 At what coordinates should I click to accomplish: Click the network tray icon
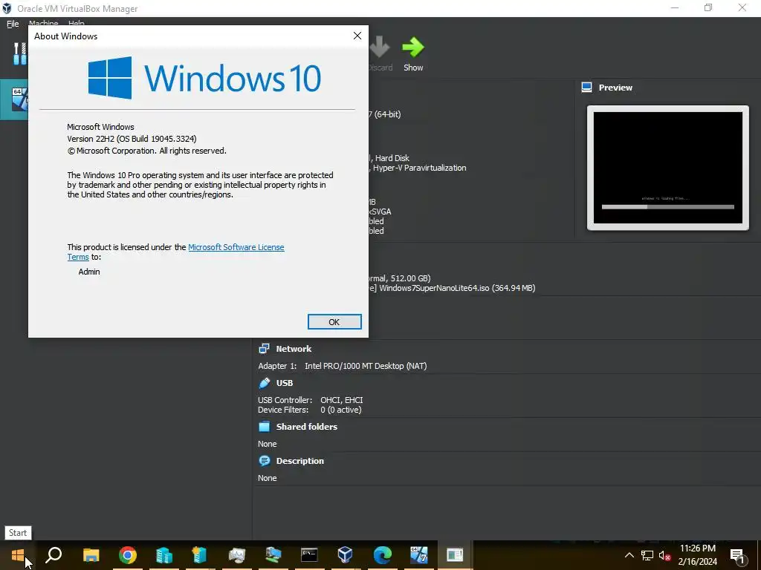point(647,555)
